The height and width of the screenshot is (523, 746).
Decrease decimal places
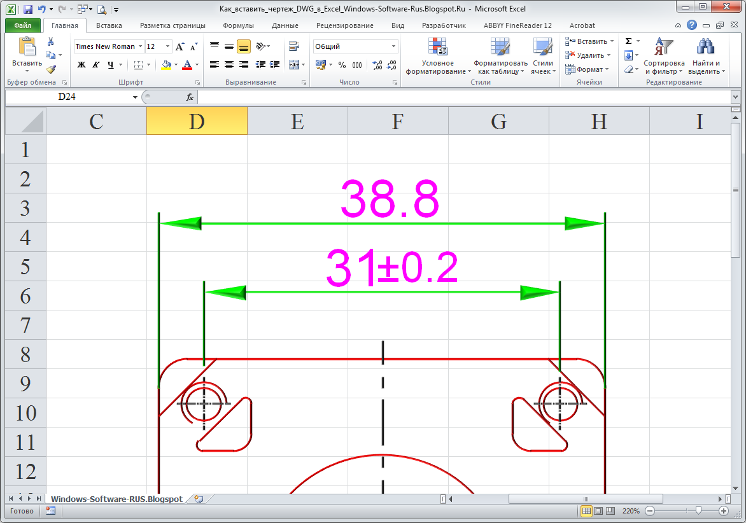coord(391,65)
